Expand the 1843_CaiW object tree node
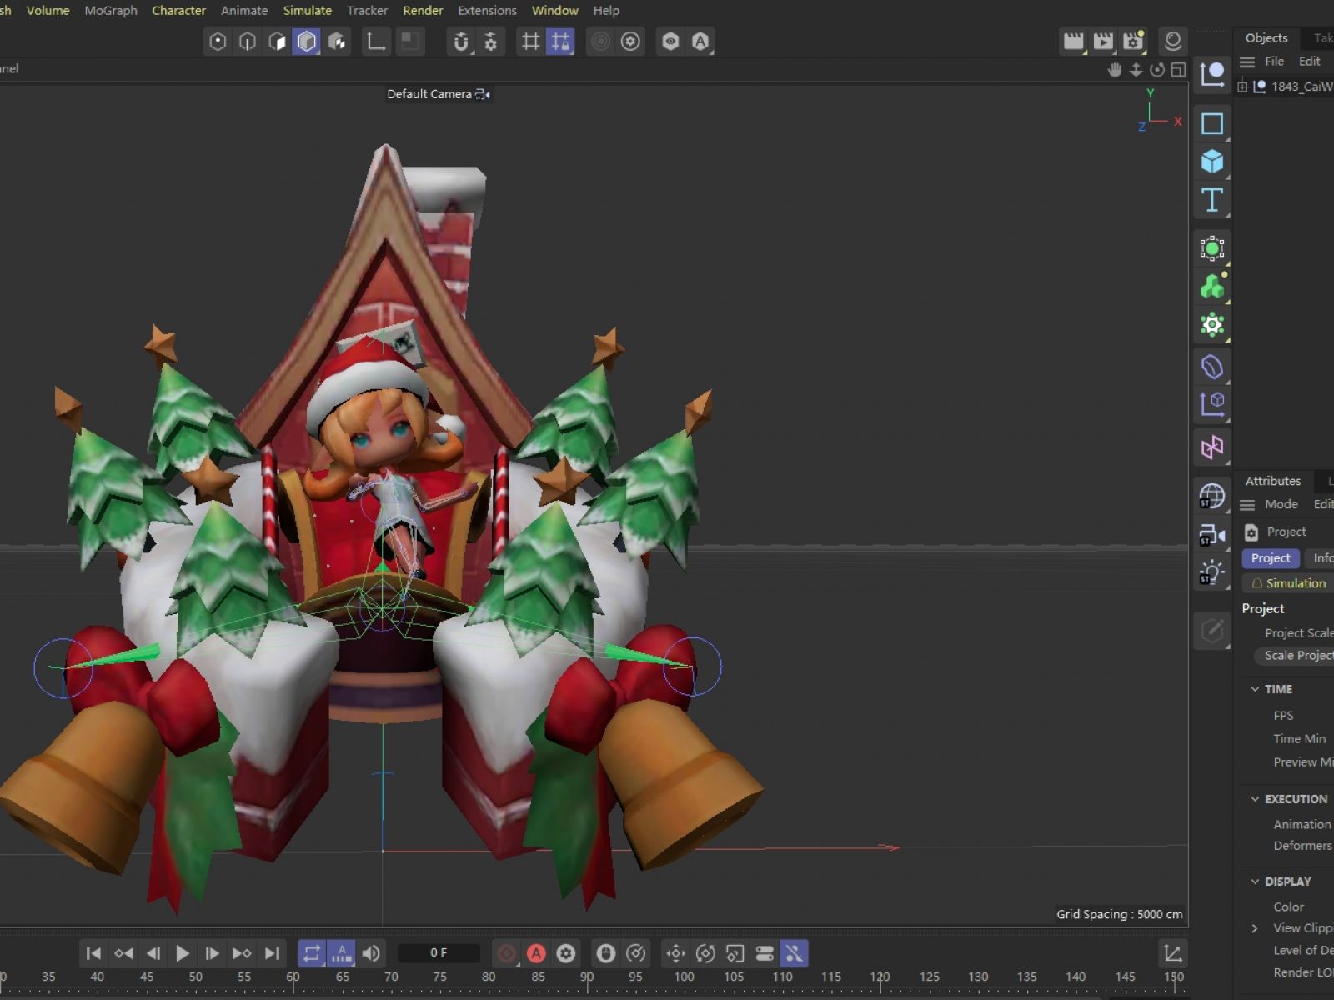Screen dimensions: 1334x1000 [1242, 87]
